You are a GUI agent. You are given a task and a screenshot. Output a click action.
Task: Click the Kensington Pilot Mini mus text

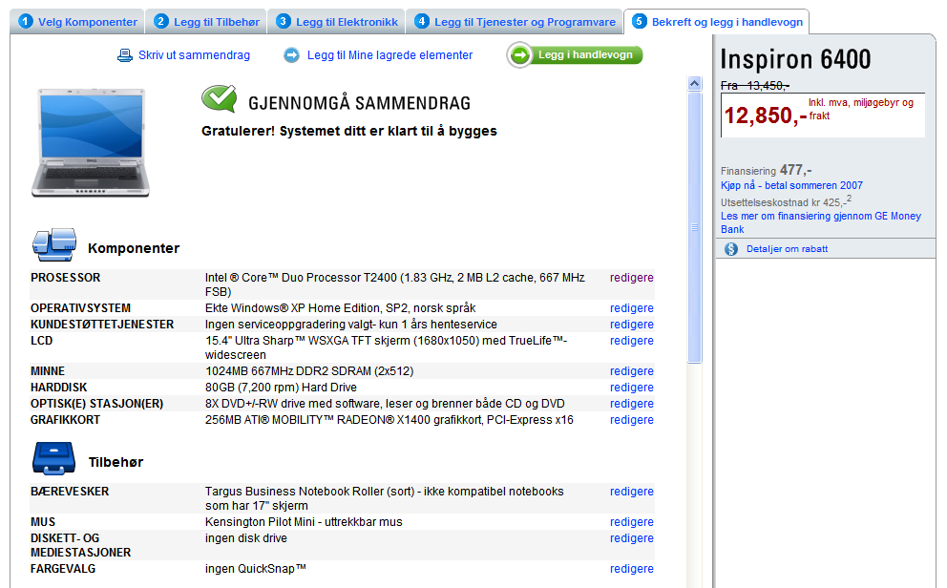(304, 522)
